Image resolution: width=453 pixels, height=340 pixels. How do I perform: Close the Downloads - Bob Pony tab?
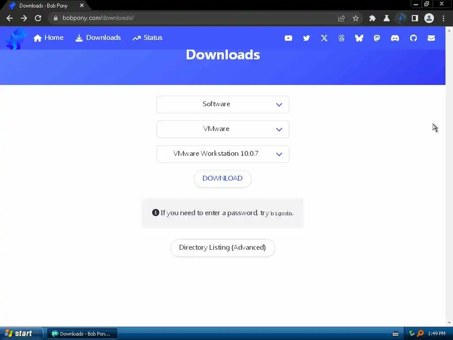point(82,5)
